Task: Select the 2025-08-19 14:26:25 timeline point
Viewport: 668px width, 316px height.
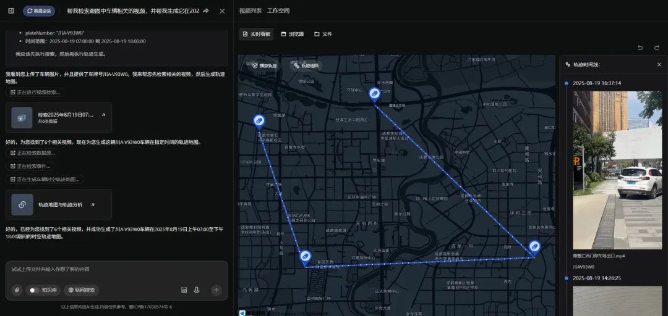Action: click(597, 278)
